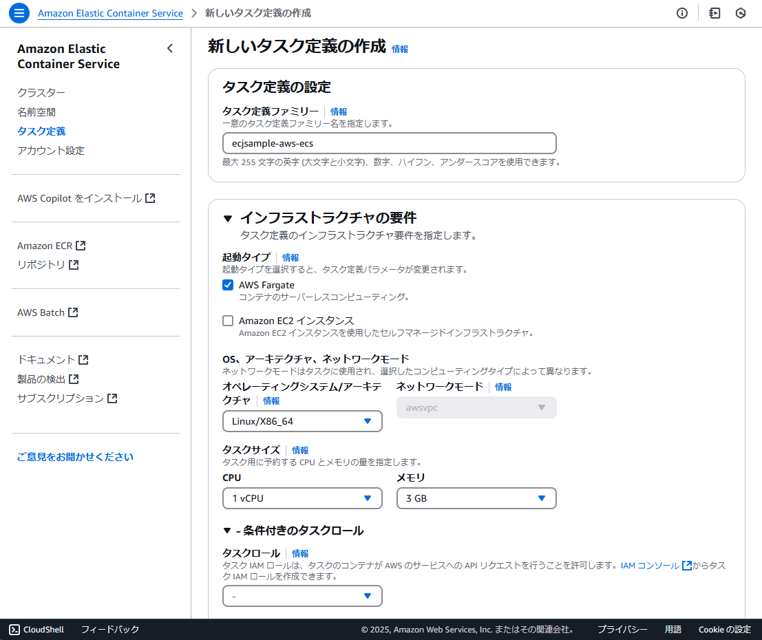Go to 名前空間 in sidebar
Image resolution: width=762 pixels, height=640 pixels.
pyautogui.click(x=36, y=111)
